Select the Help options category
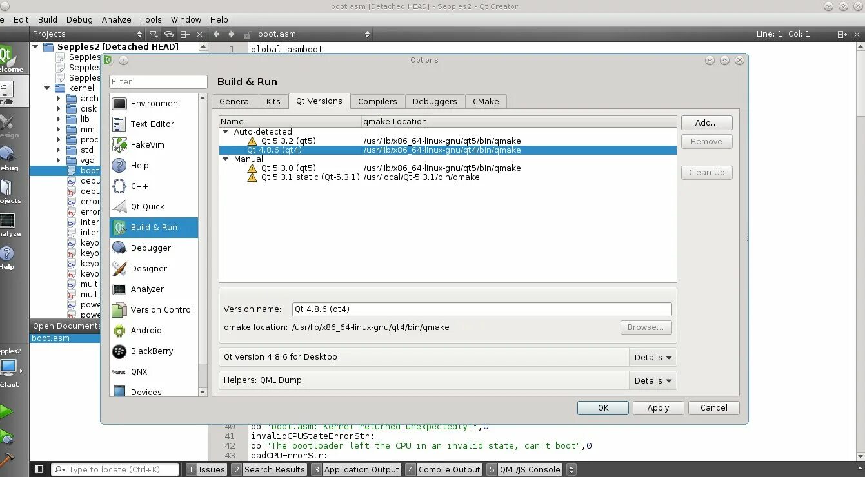 pyautogui.click(x=154, y=165)
